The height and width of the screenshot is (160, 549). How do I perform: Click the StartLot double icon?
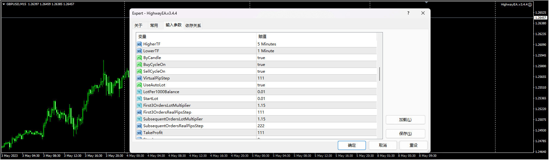pos(139,99)
